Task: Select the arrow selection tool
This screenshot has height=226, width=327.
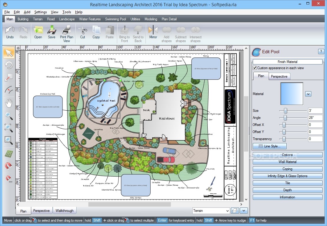Action: (x=9, y=53)
